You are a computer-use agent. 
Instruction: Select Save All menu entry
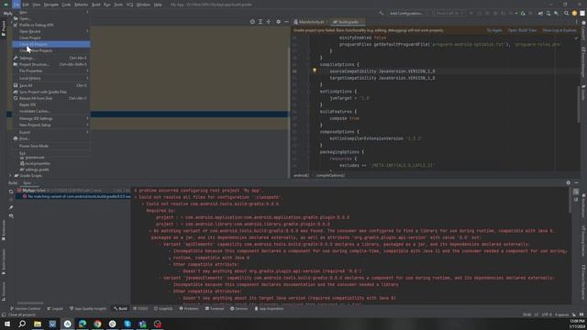coord(51,85)
